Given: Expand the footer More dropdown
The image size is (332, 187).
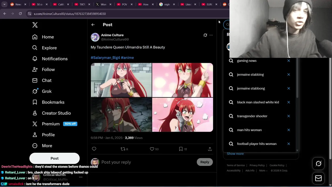Looking at the screenshot, I should pos(264,171).
